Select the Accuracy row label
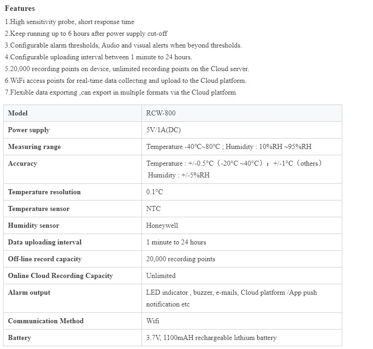 coord(22,163)
